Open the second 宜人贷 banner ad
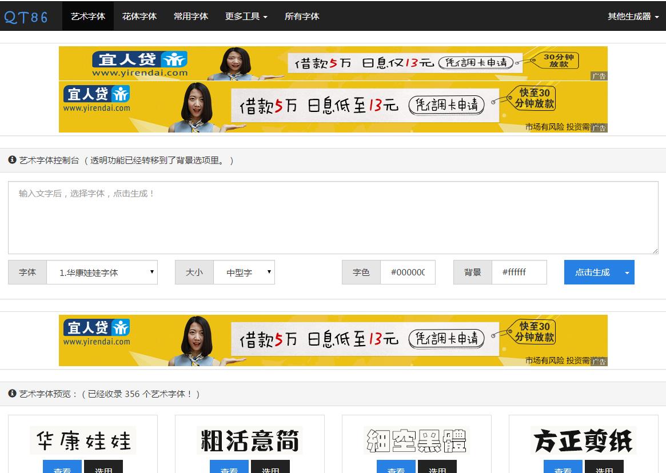Viewport: 666px width, 473px height. [333, 107]
